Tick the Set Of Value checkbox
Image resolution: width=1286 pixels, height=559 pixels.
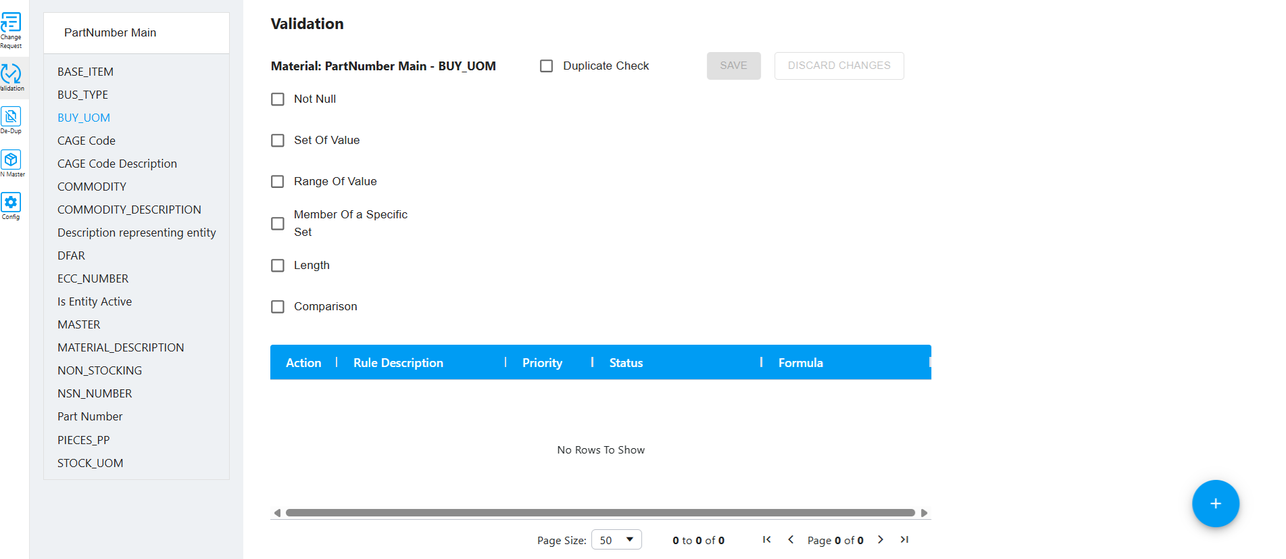(278, 141)
